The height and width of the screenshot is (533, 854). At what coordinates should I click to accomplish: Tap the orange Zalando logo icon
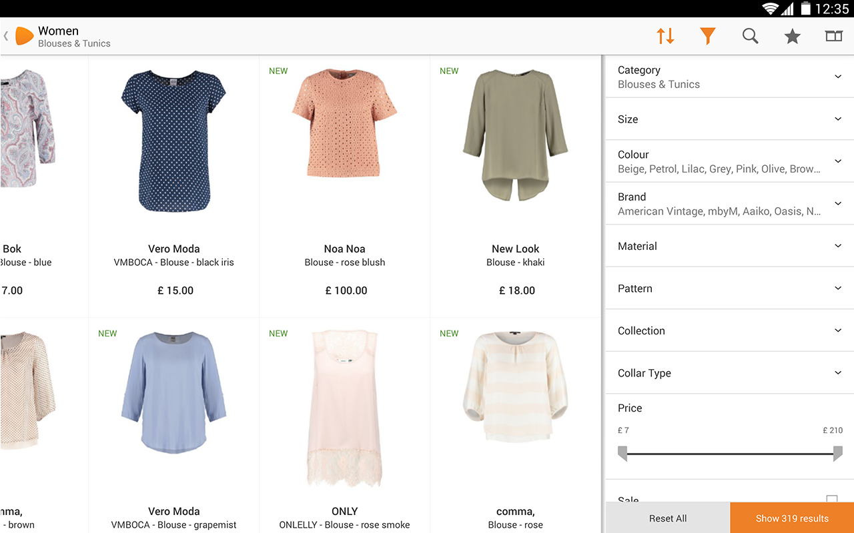pyautogui.click(x=24, y=36)
